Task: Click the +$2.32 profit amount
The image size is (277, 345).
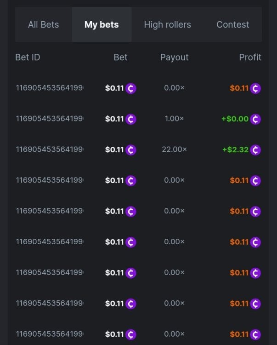Action: [x=235, y=149]
